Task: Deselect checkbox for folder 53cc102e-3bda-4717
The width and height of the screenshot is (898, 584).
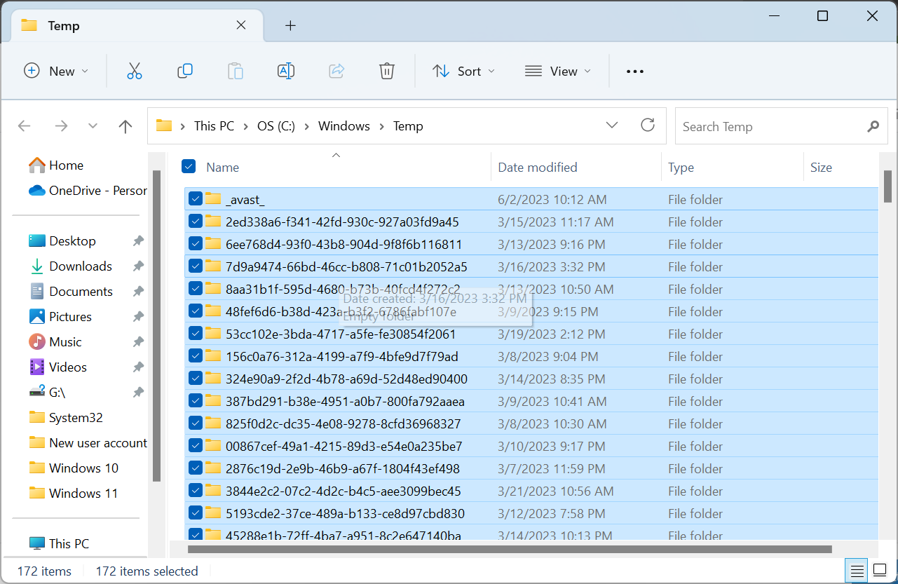Action: (196, 334)
